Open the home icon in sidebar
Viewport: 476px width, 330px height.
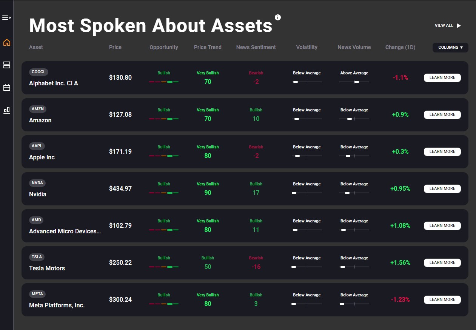point(6,42)
